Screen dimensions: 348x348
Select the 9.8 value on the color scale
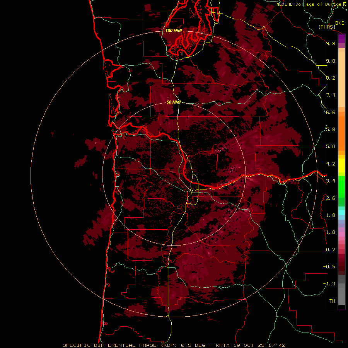point(331,43)
